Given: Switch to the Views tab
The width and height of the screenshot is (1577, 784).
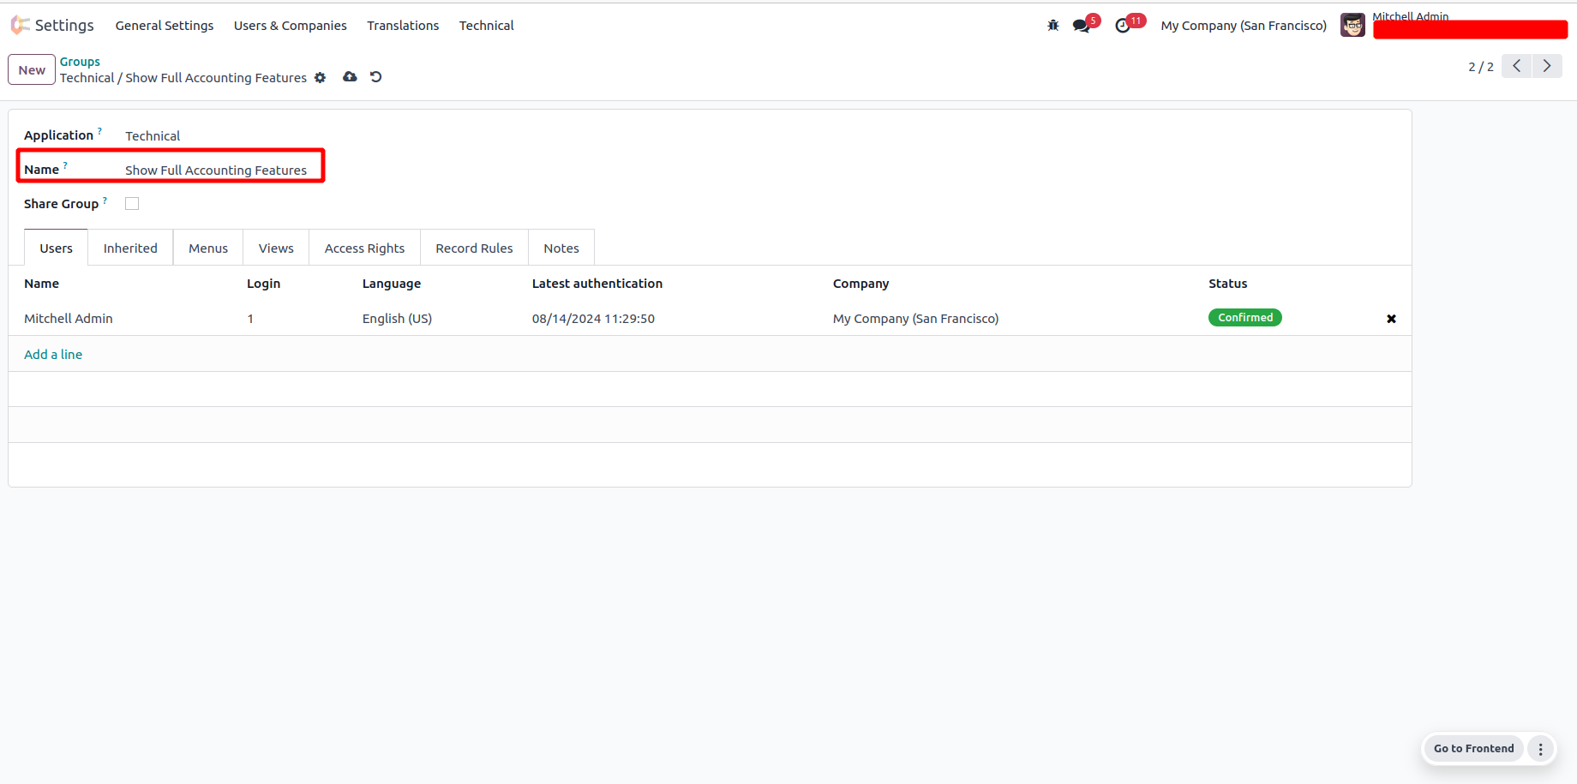Looking at the screenshot, I should (276, 248).
